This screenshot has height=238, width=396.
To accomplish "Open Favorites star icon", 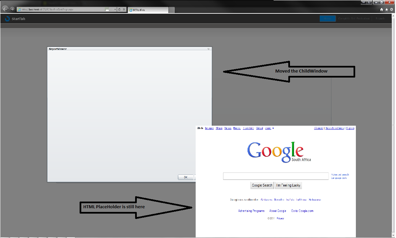I will [386, 10].
